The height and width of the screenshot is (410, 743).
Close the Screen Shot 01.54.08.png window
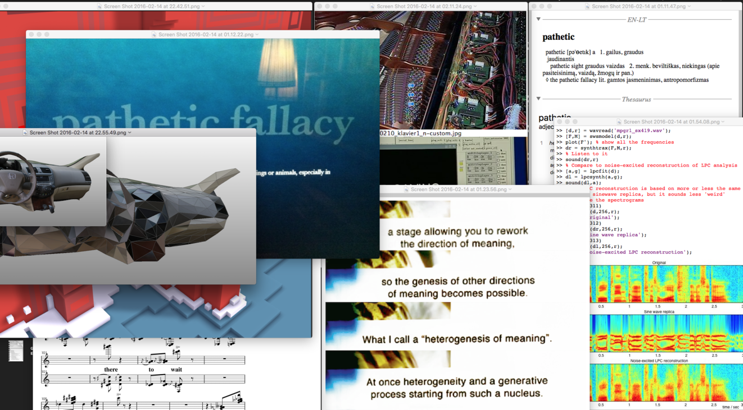tap(560, 122)
